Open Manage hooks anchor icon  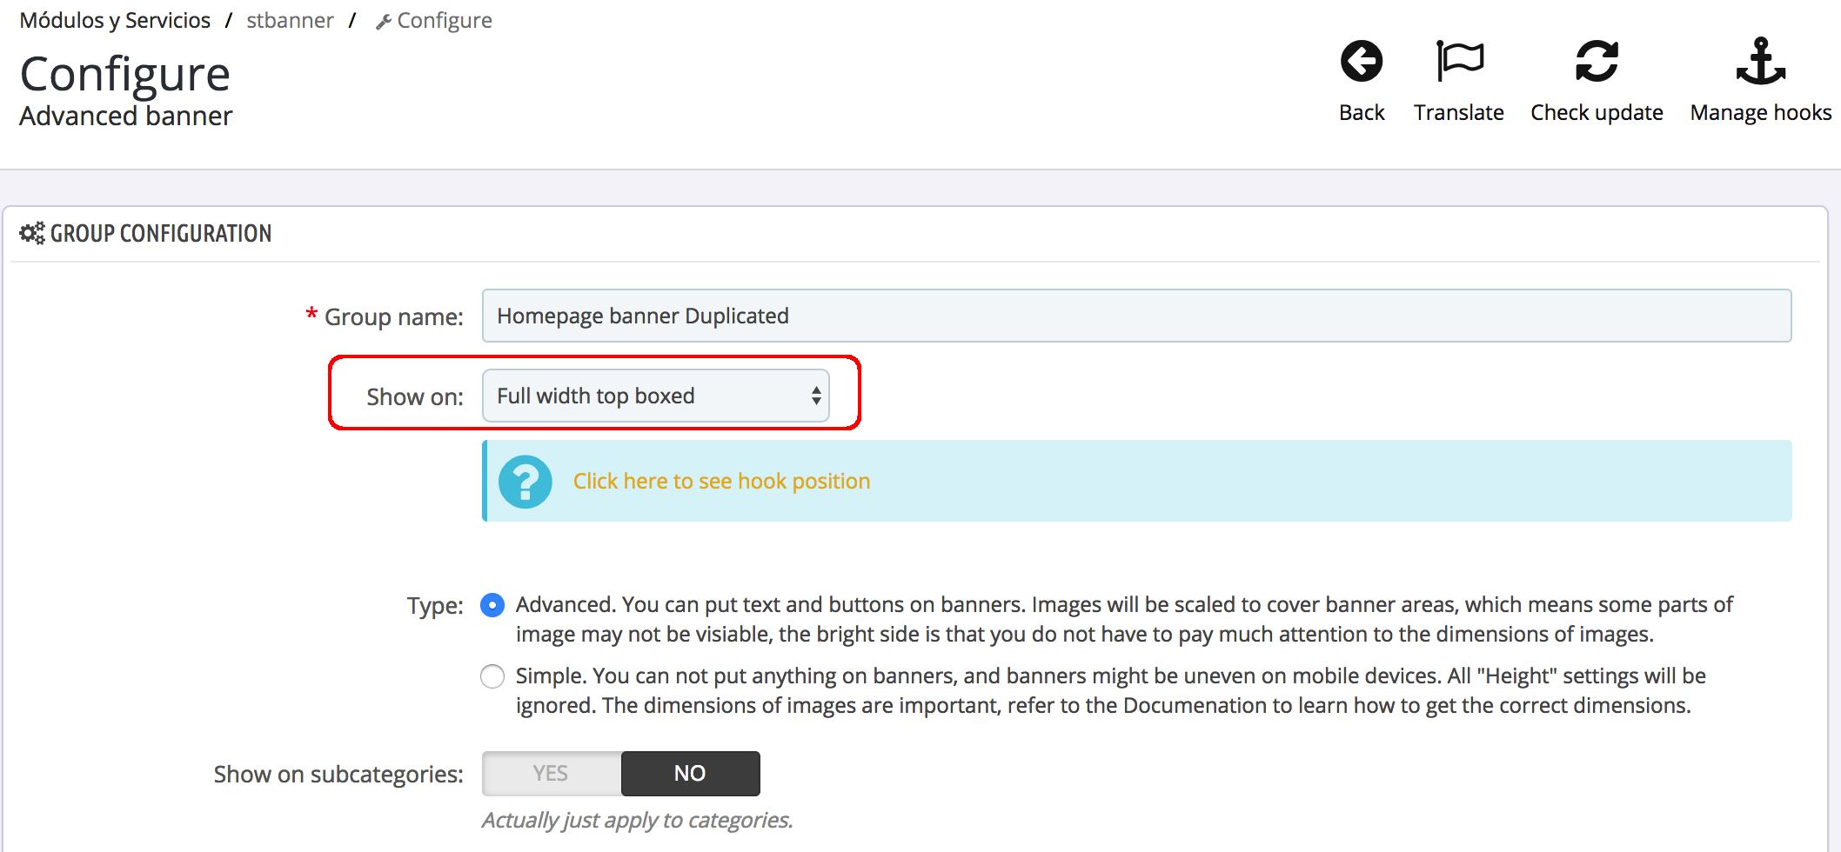[x=1760, y=62]
